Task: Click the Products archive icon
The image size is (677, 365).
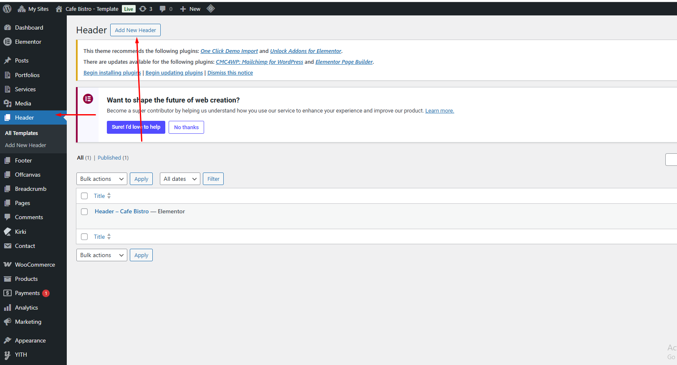Action: 8,279
